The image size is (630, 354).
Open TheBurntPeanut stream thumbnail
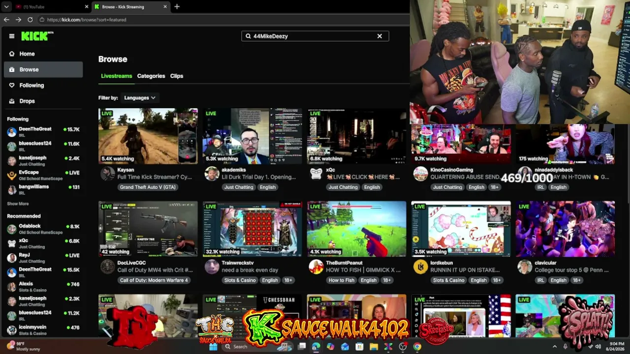click(357, 229)
